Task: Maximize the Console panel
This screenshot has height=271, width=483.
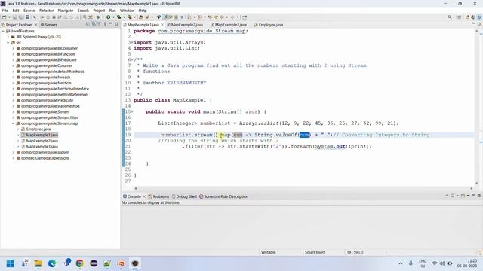Action: [479, 196]
